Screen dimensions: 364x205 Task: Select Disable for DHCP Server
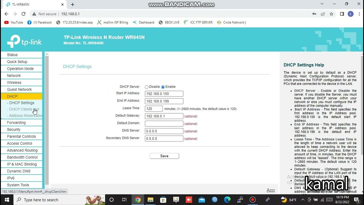(147, 87)
